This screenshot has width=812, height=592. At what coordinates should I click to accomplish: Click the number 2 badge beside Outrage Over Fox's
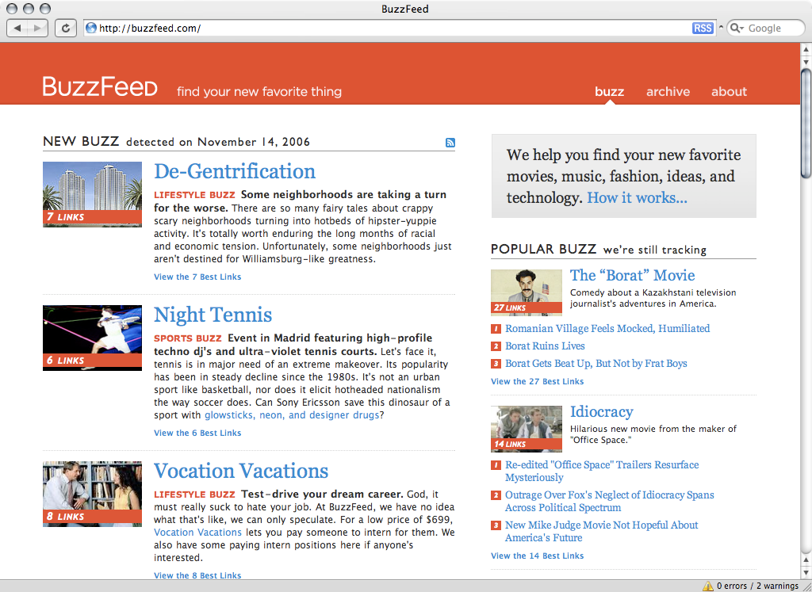coord(496,495)
